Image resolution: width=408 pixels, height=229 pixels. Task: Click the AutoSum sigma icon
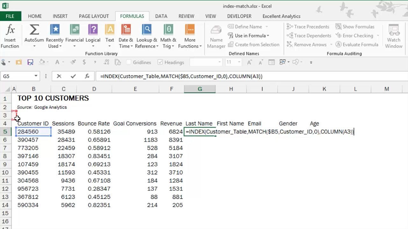click(x=34, y=30)
